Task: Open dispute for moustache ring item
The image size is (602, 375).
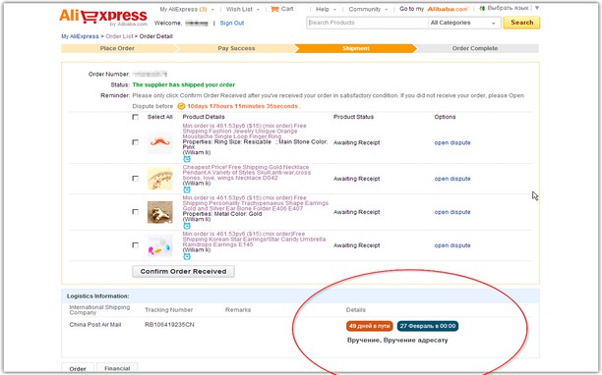Action: [x=452, y=142]
